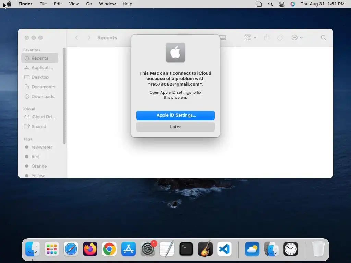This screenshot has width=351, height=263.
Task: Open the Apple menu
Action: [9, 4]
